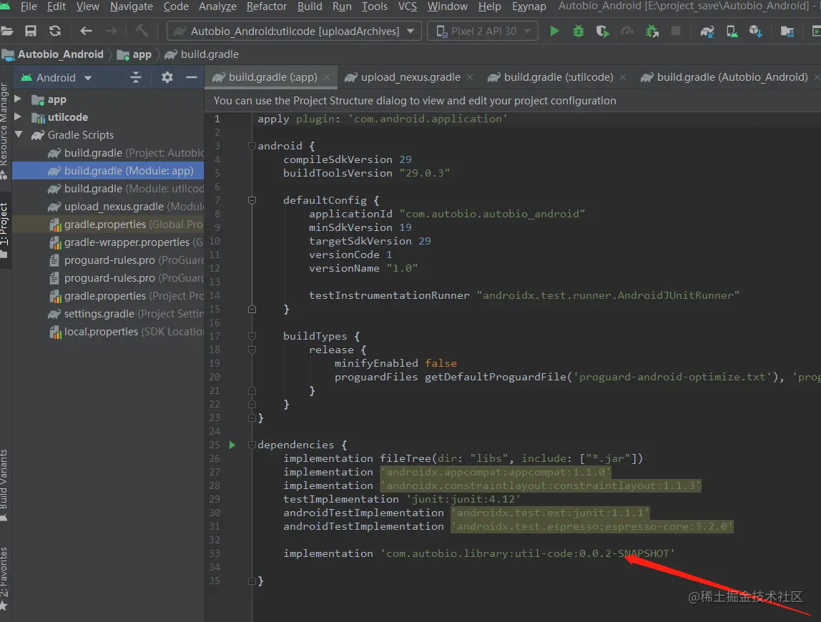
Task: Click the Profile app gauge icon
Action: tap(627, 31)
